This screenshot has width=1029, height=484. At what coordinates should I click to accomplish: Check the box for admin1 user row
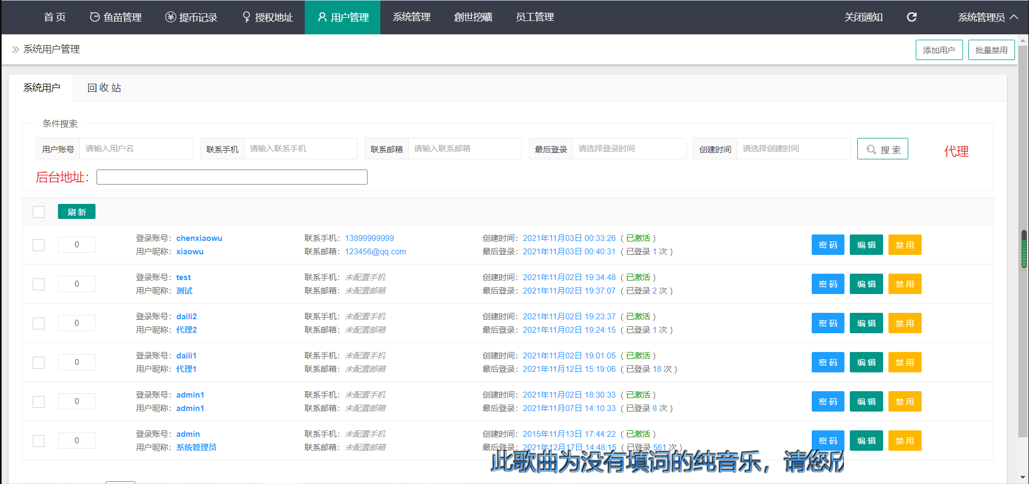39,402
